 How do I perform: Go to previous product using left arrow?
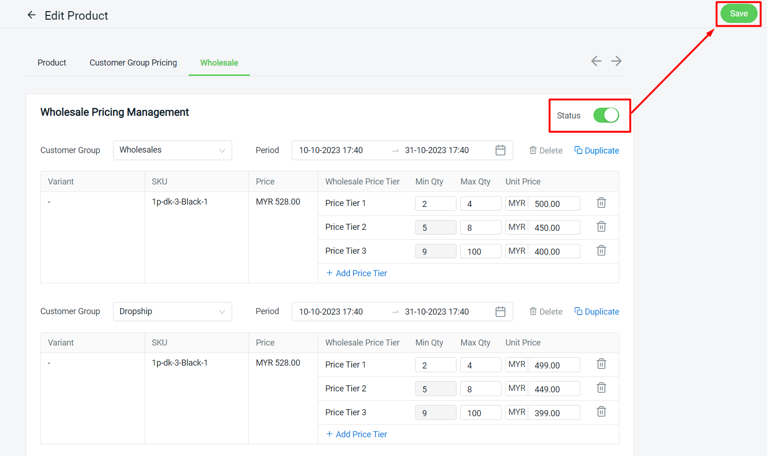click(x=596, y=61)
